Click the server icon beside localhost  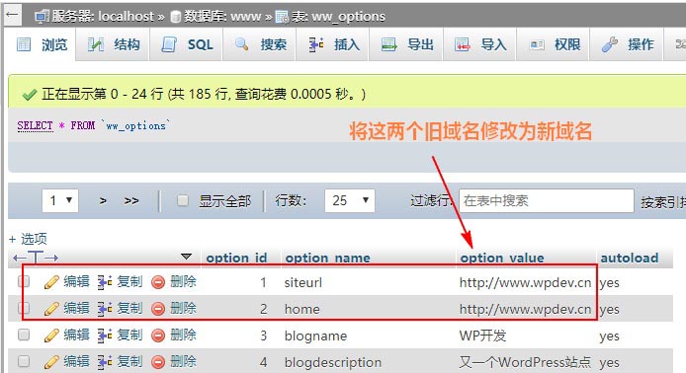pos(42,17)
